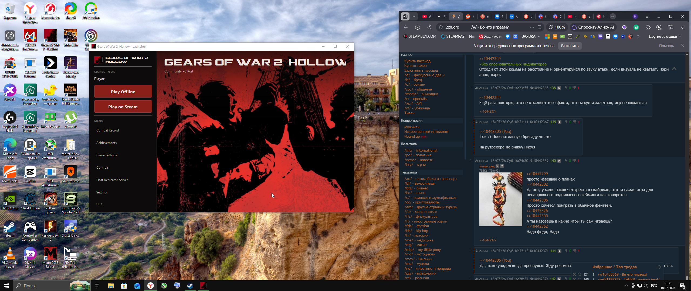Viewport: 691px width, 291px height.
Task: Show hidden system tray icons
Action: 626,286
